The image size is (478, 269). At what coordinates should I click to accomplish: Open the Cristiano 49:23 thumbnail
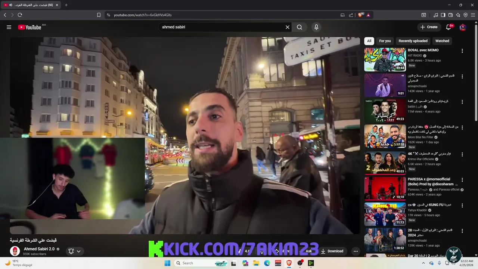385,110
